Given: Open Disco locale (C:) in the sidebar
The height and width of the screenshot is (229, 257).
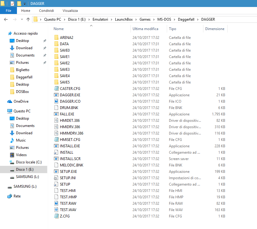Looking at the screenshot, I should pos(25,162).
